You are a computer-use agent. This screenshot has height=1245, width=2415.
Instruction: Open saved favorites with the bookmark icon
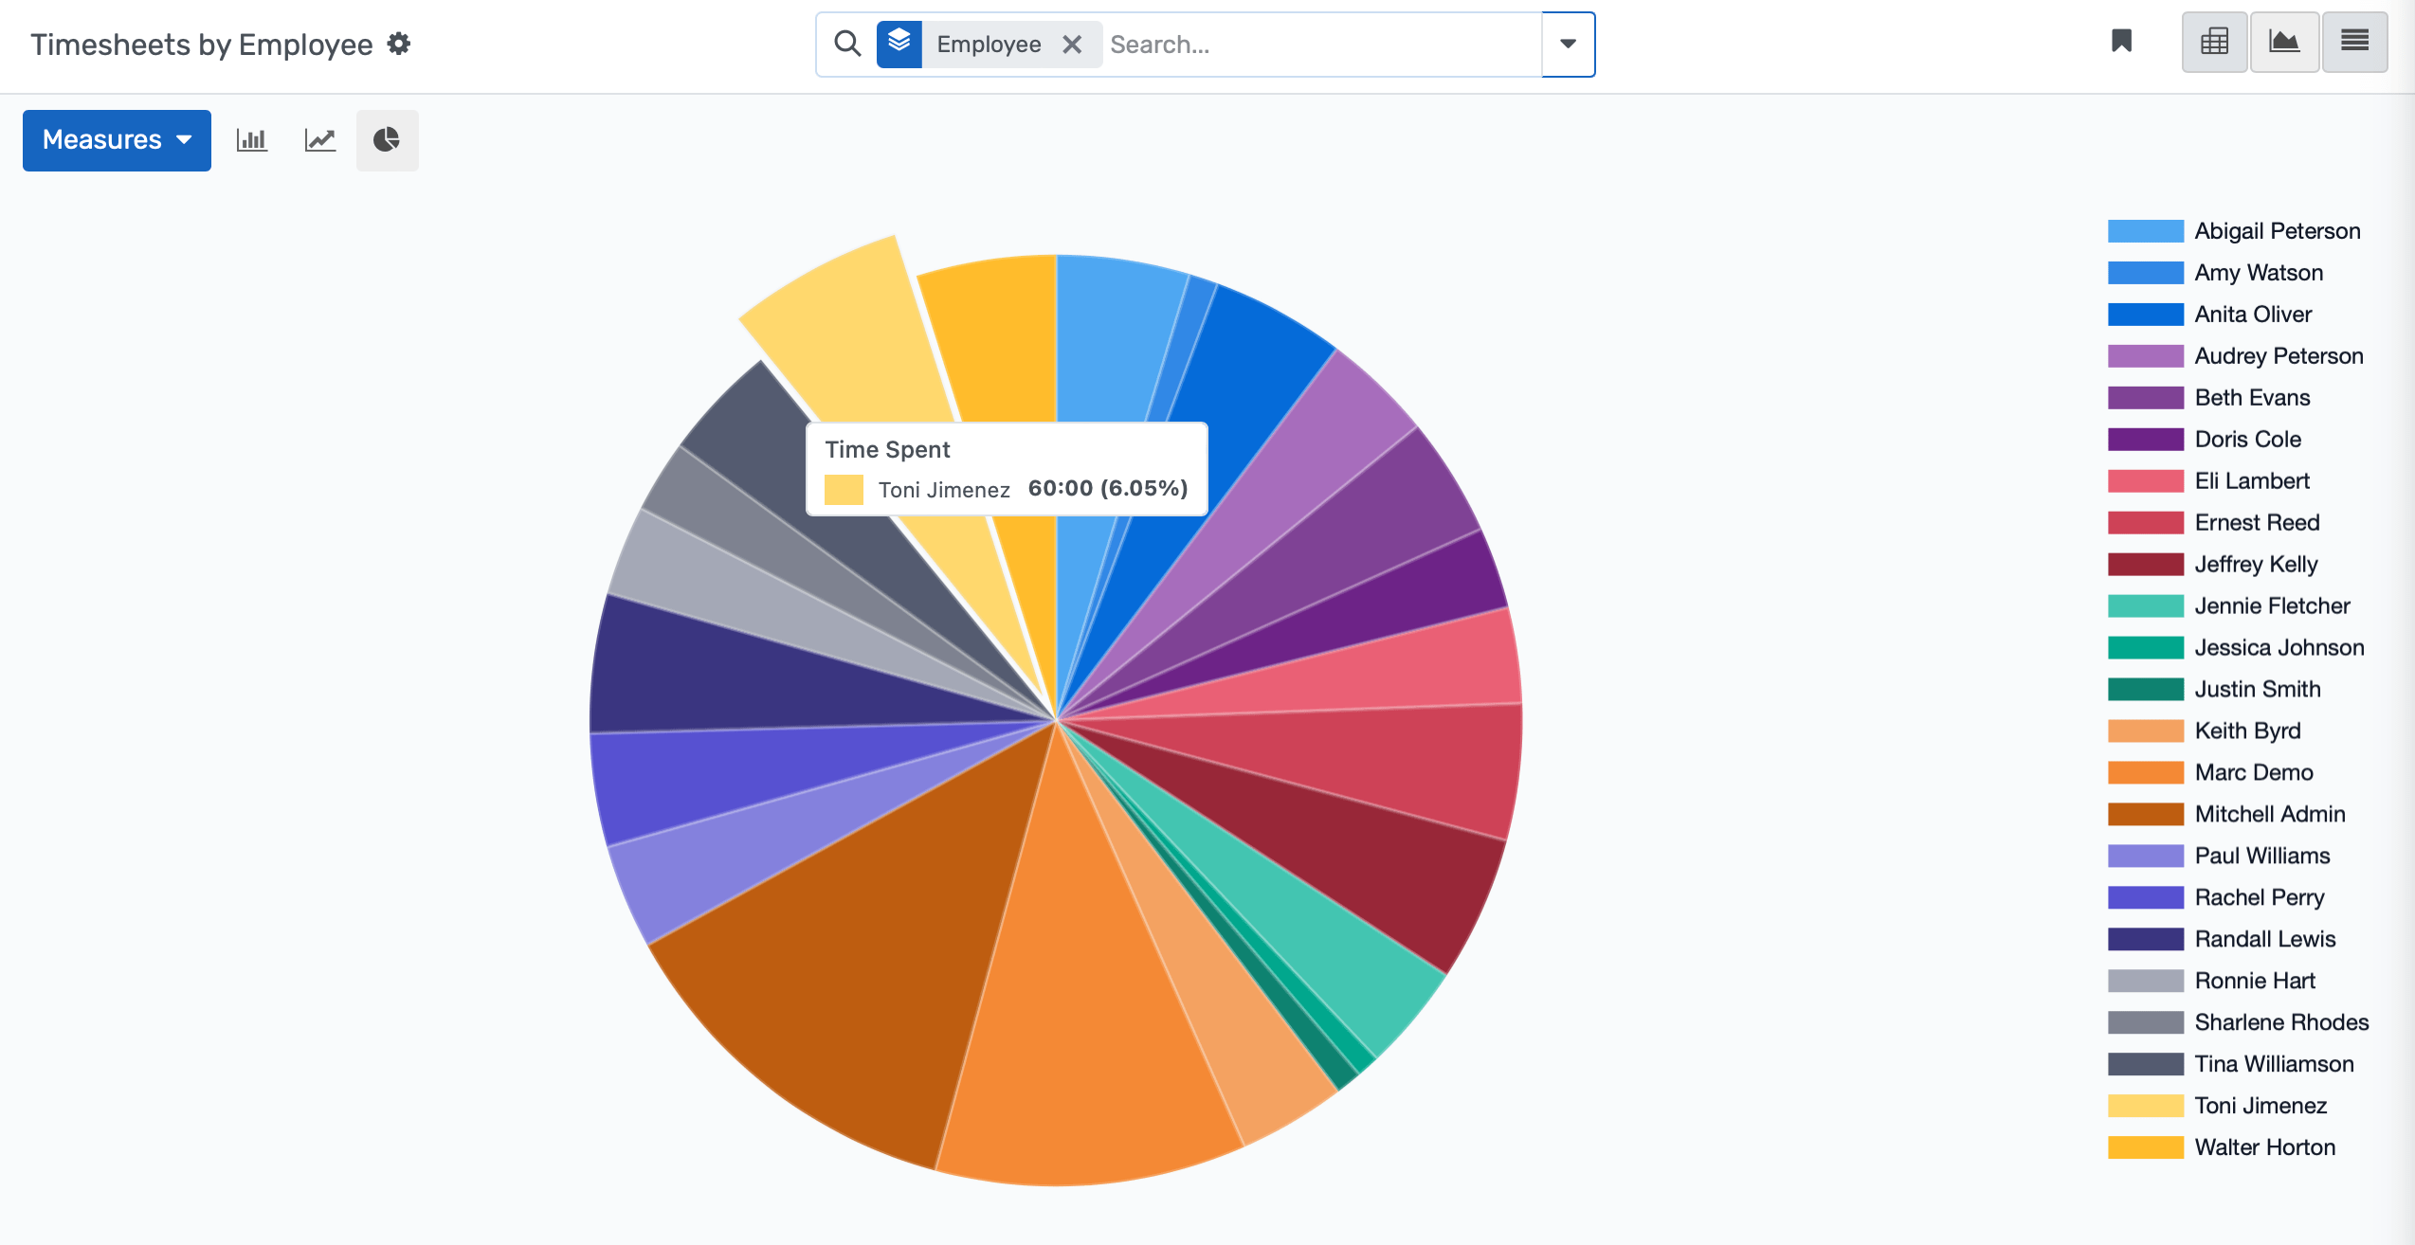(2122, 42)
